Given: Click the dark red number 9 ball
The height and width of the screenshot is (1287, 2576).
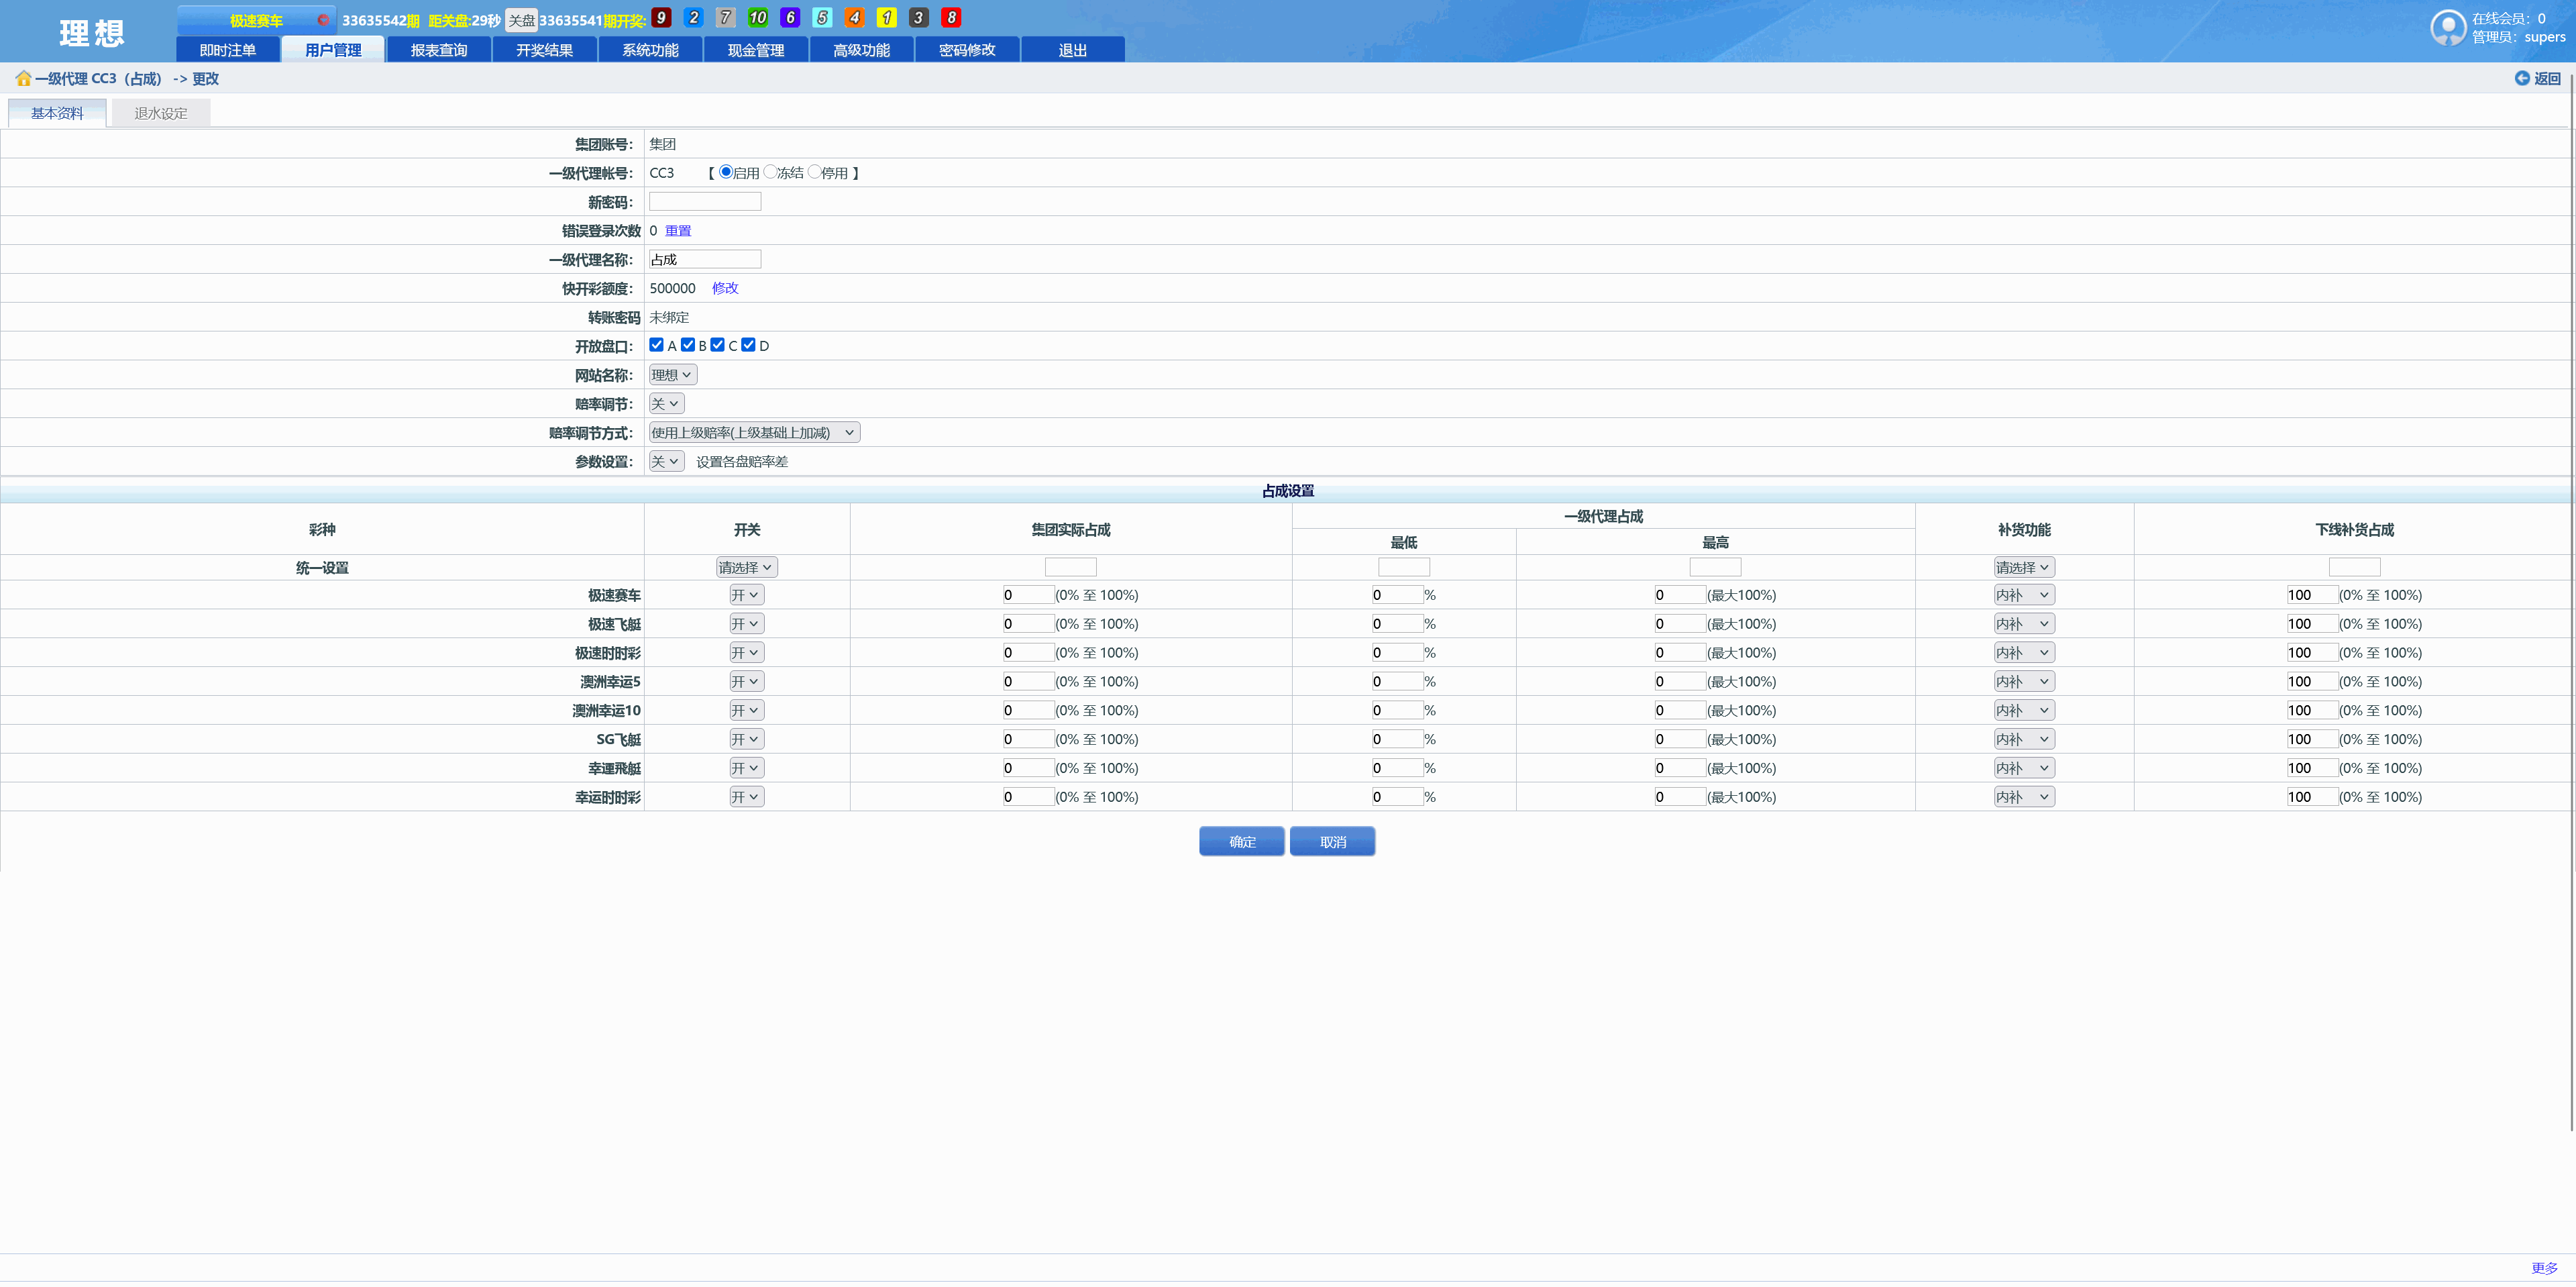Looking at the screenshot, I should (661, 18).
